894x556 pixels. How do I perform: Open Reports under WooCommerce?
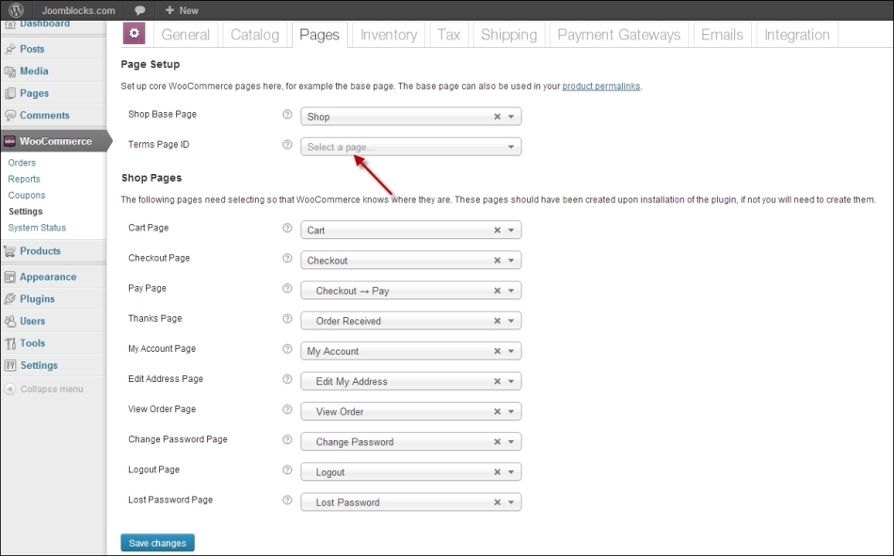coord(24,179)
